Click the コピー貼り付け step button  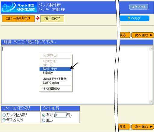[x=18, y=19]
